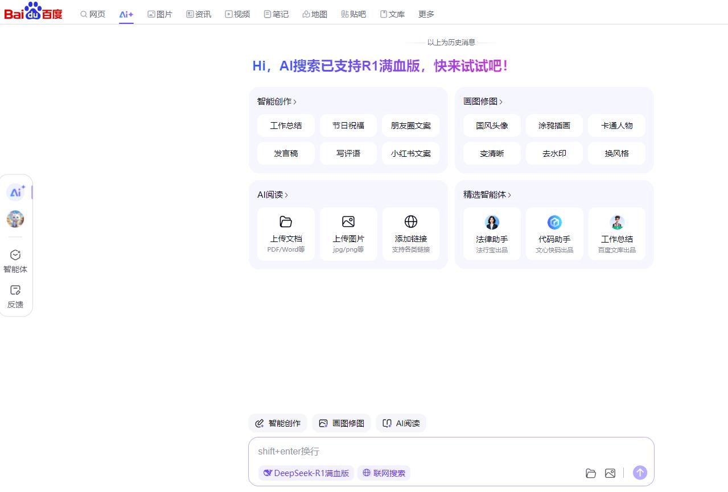Screen dimensions: 728x492
Task: Click the AI阅读 shortcut chip above input
Action: 401,423
